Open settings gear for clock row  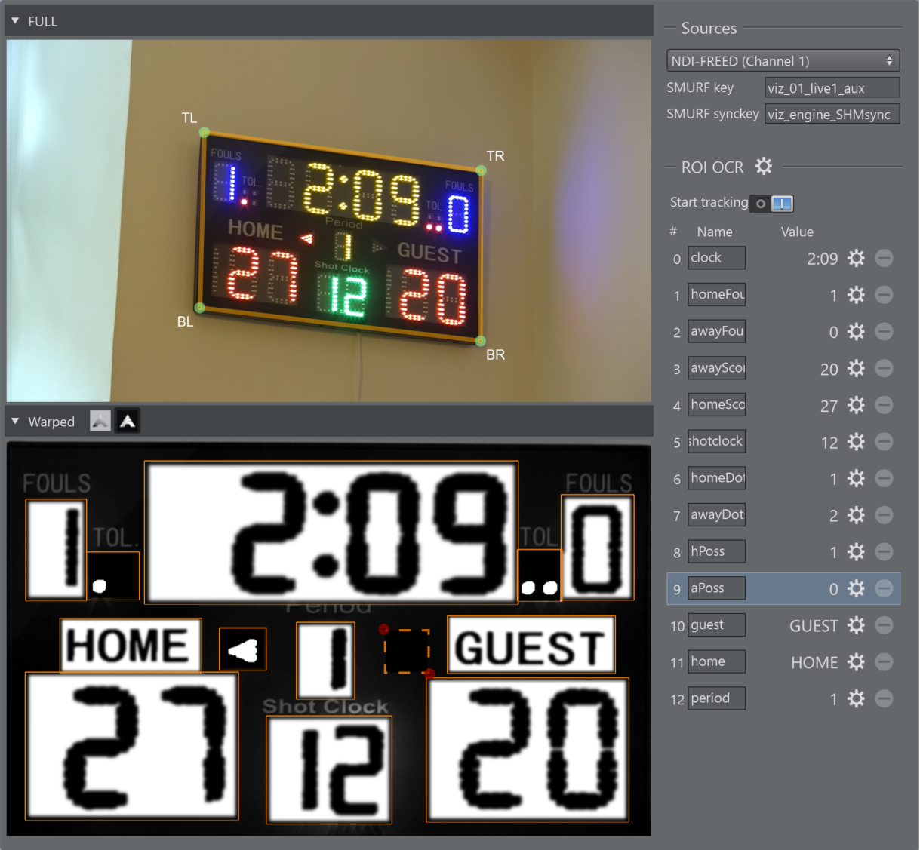tap(856, 259)
